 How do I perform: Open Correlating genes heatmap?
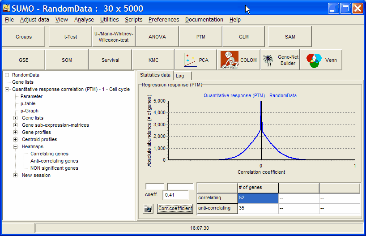[50, 154]
